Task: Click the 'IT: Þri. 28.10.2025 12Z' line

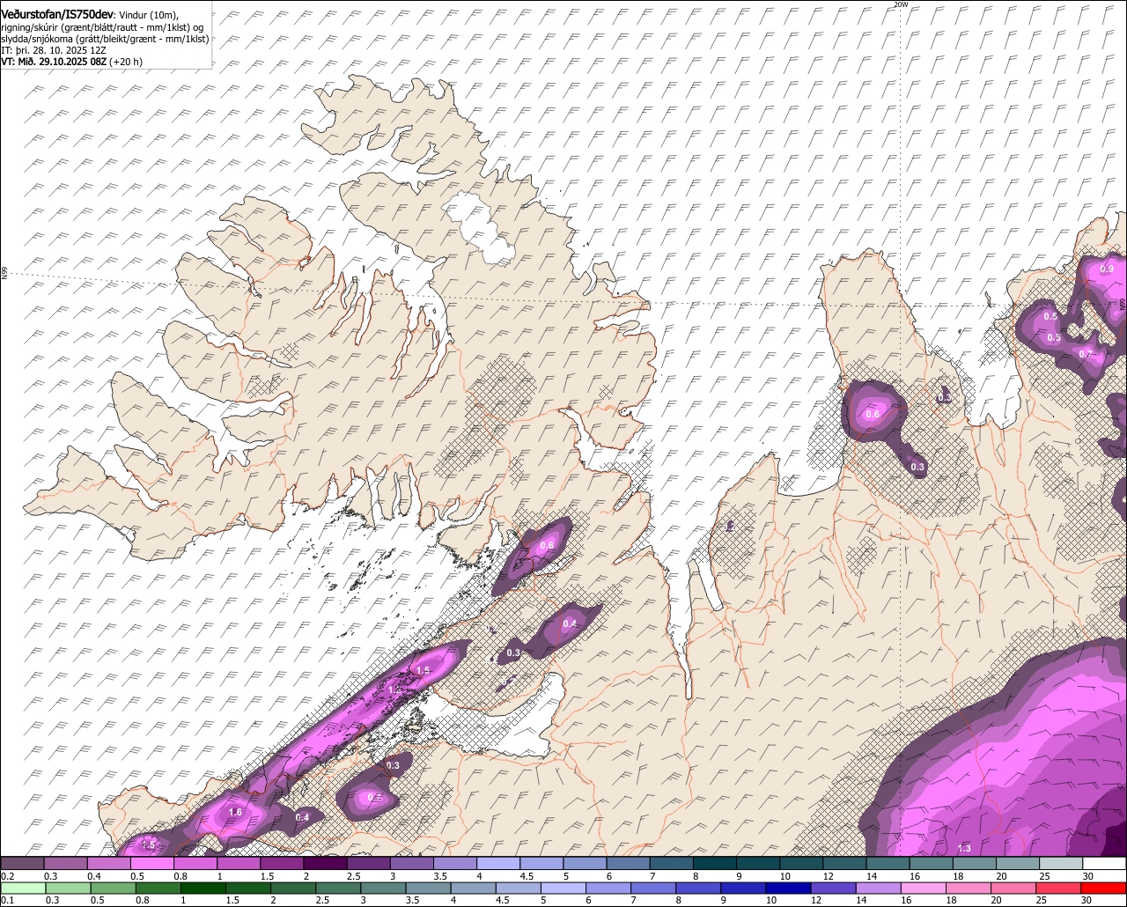Action: (x=53, y=50)
